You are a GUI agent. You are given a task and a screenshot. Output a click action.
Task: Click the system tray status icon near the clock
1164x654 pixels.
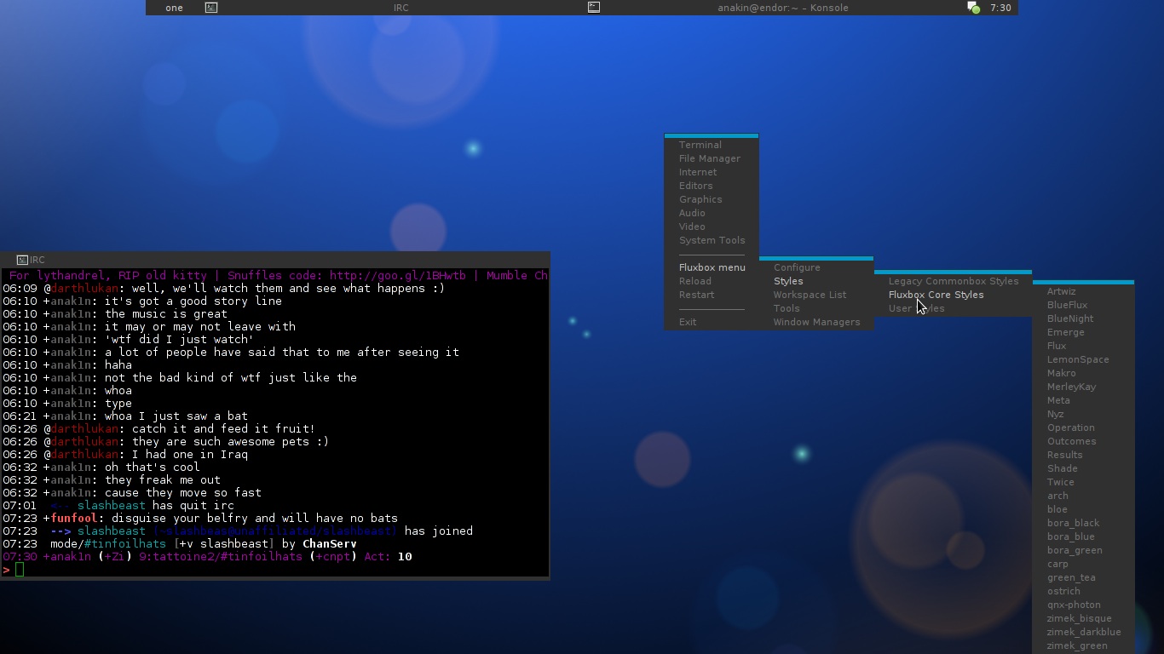(x=973, y=8)
